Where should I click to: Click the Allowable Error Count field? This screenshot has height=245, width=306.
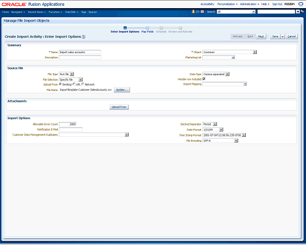[x=68, y=124]
